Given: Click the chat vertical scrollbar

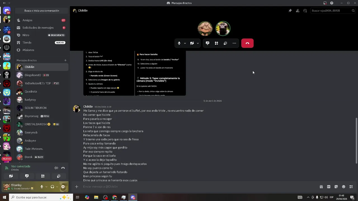Looking at the screenshot, I should [356, 140].
